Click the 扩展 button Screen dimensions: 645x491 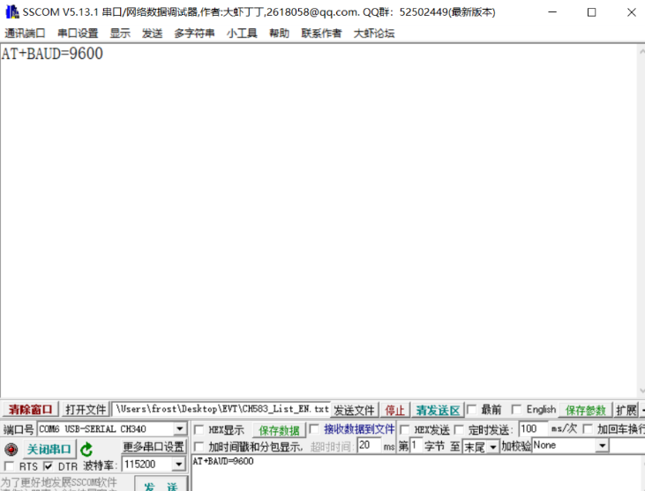coord(626,410)
